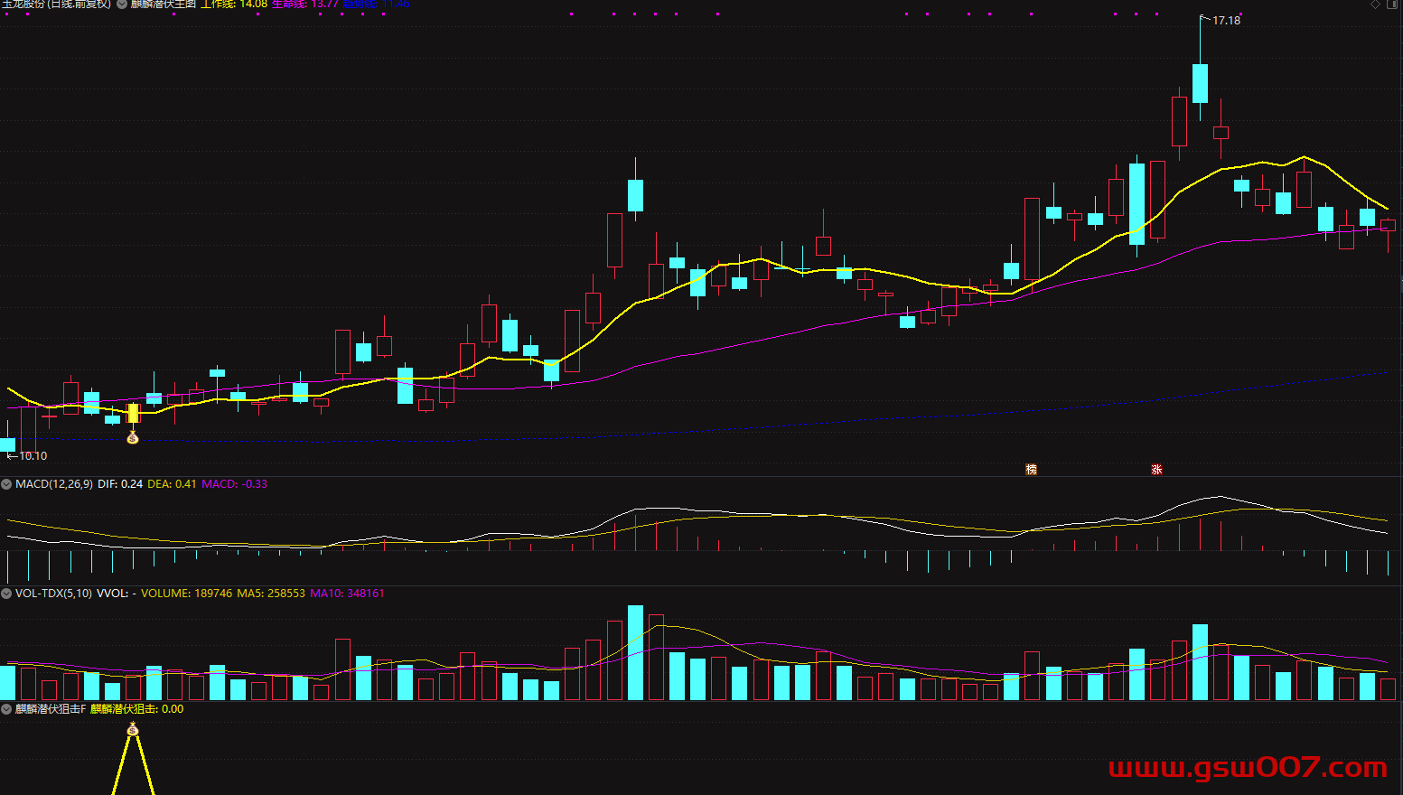1403x795 pixels.
Task: Click the MACD: -0.33 value
Action: 235,484
